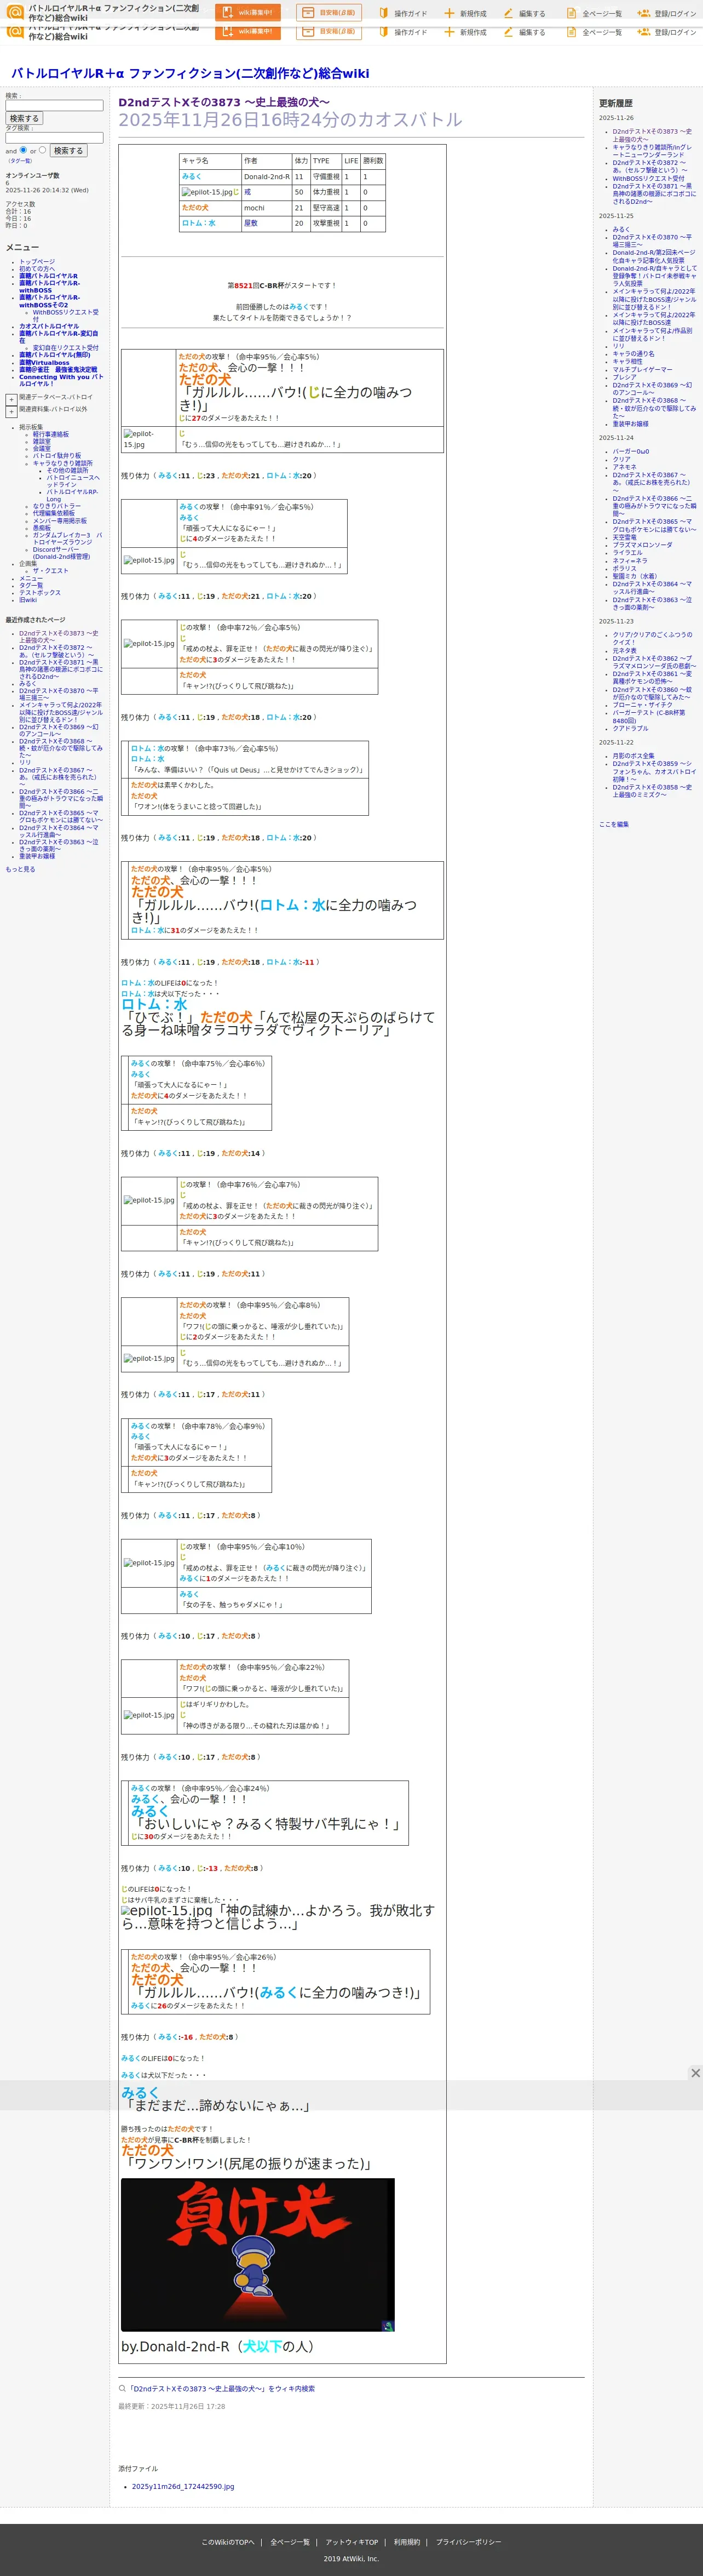Click the 全ページ一覧 page icon in topmost header

point(571,14)
